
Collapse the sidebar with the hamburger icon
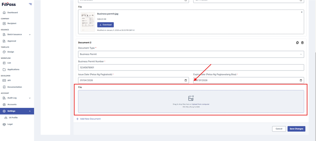30,4
